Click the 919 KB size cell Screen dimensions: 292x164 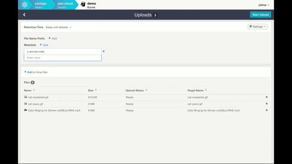pos(92,97)
